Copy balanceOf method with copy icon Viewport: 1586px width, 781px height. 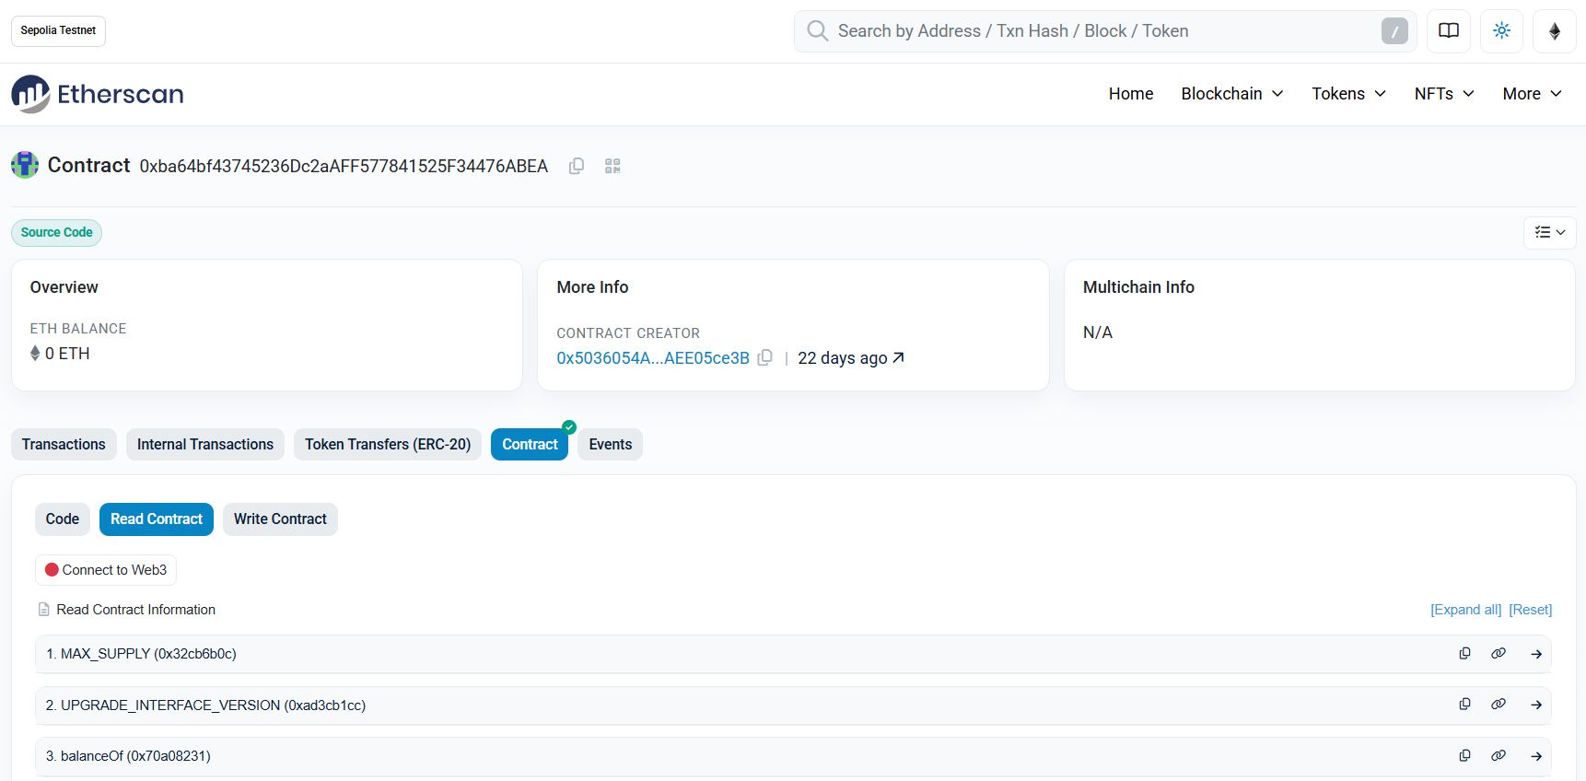(x=1464, y=755)
